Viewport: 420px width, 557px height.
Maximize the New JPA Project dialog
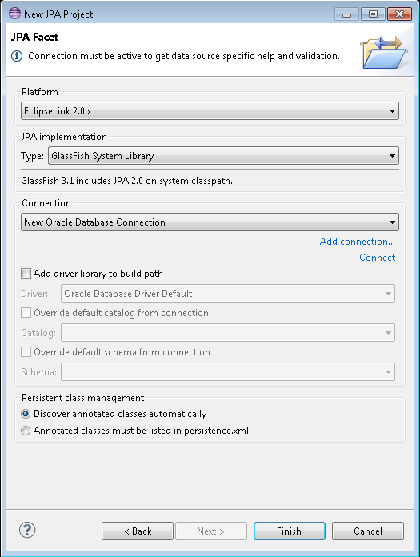click(x=373, y=14)
